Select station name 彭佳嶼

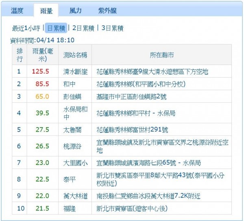click(x=72, y=97)
